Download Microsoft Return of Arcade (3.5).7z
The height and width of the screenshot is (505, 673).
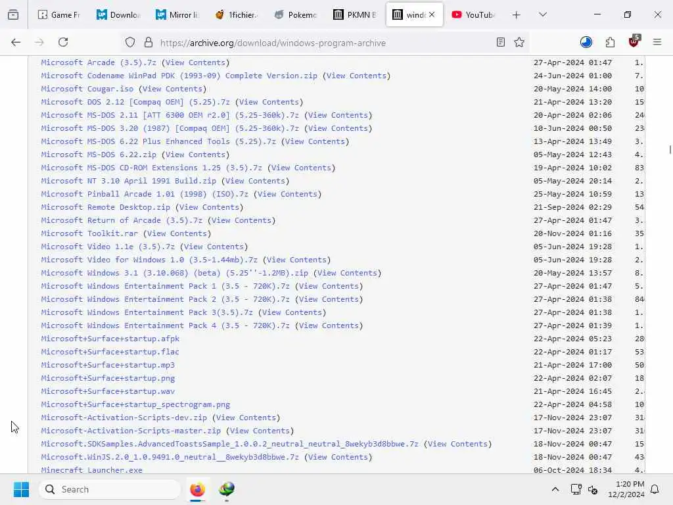122,220
